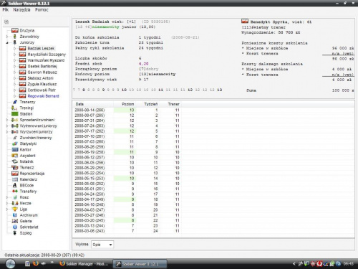Expand the Zawodnicy tree node

(x=7, y=37)
